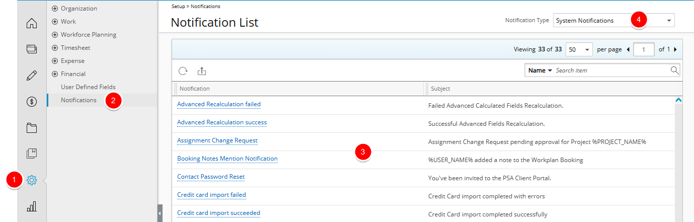Click Assignment Change Request pending approval subject

[537, 142]
